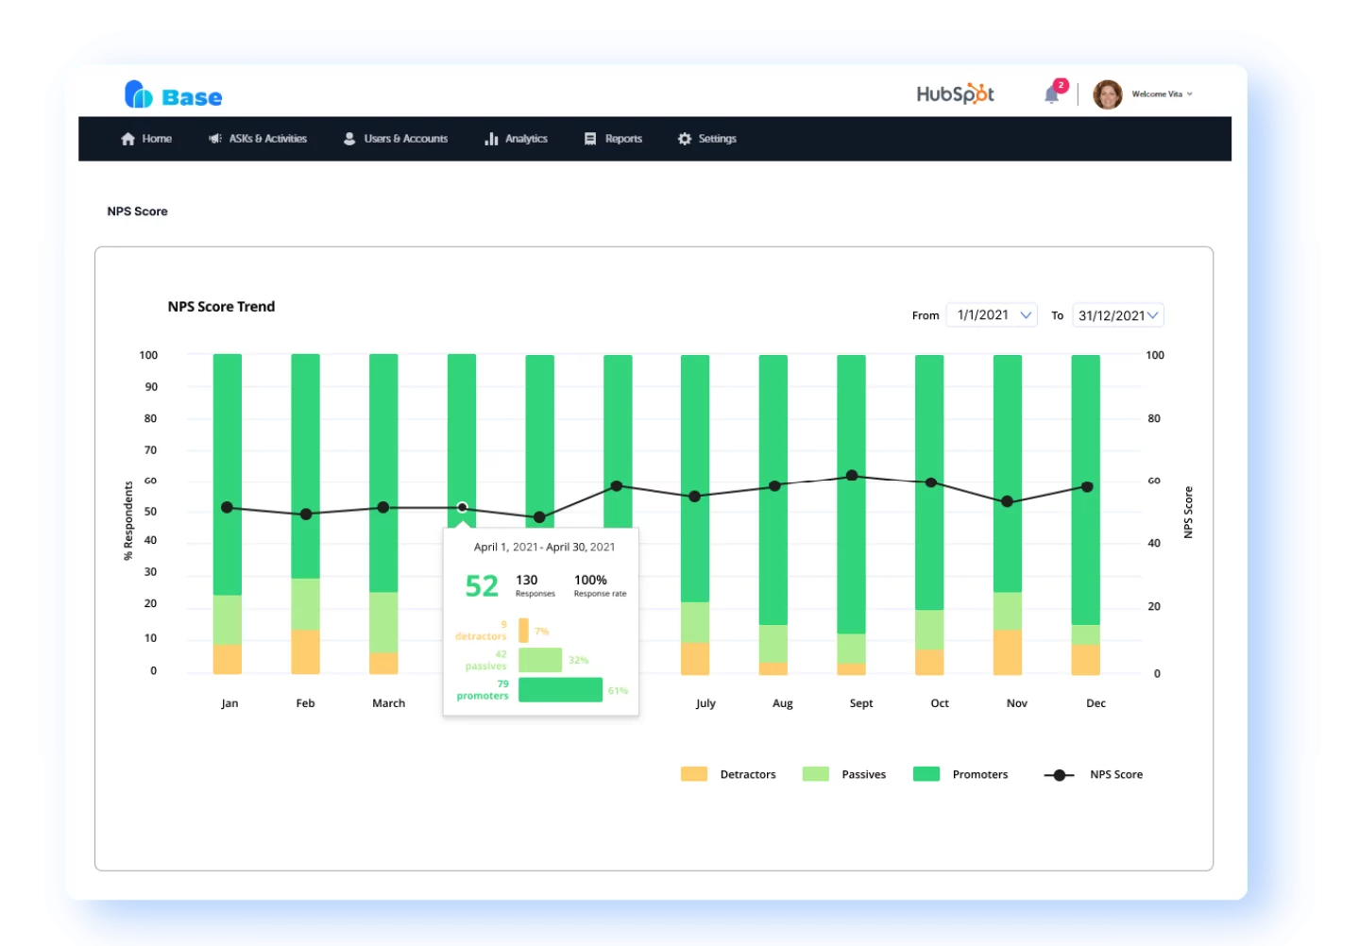The image size is (1359, 946).
Task: Click the orange Detractors color swatch
Action: [694, 773]
